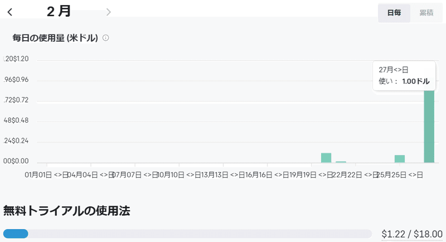Image resolution: width=446 pixels, height=242 pixels.
Task: Go to previous month with left chevron
Action: 10,12
